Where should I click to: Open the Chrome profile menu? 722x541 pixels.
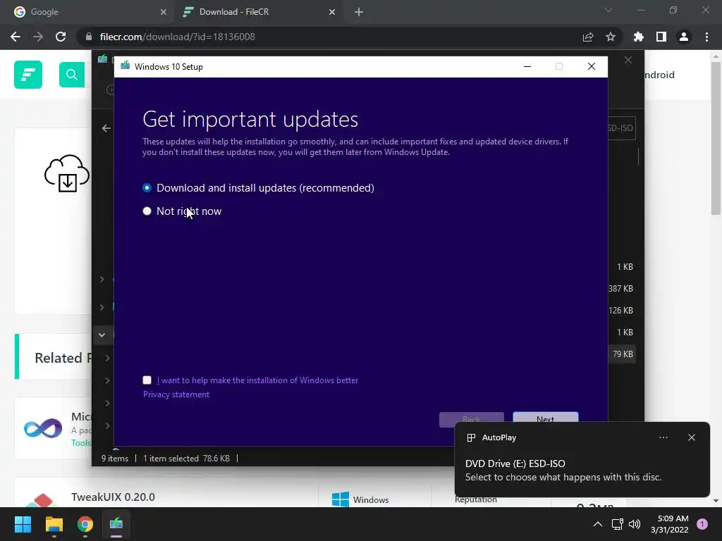(x=684, y=37)
